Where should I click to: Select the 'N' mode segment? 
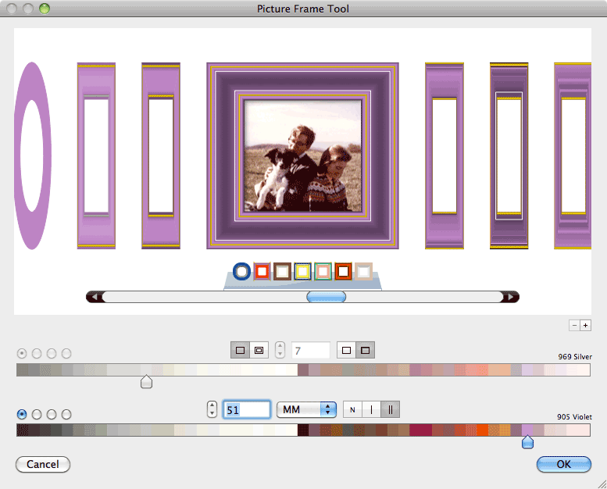[x=352, y=409]
